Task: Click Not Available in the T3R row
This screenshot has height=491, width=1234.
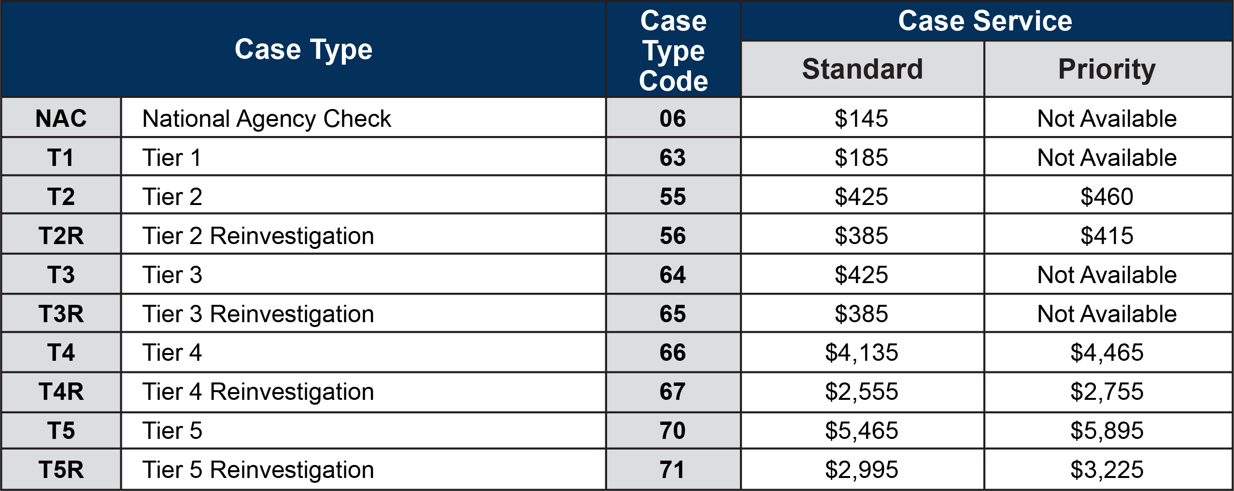Action: 1107,314
